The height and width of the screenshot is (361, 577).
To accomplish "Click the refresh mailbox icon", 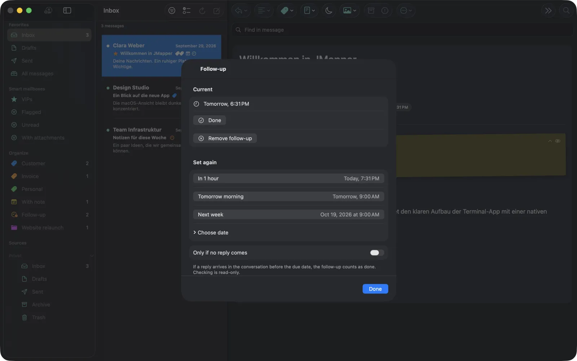I will (202, 11).
